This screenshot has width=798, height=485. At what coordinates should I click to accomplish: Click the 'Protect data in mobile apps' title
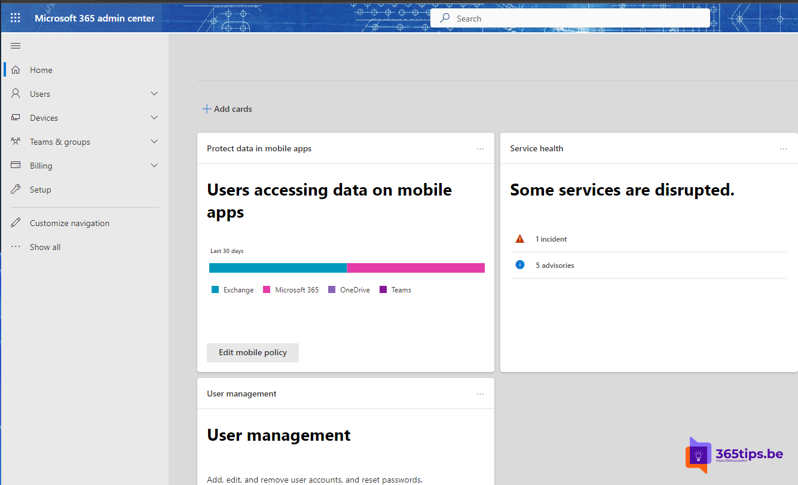[259, 148]
